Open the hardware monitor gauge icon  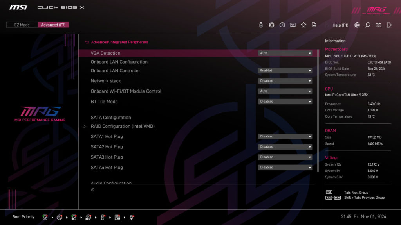point(282,24)
